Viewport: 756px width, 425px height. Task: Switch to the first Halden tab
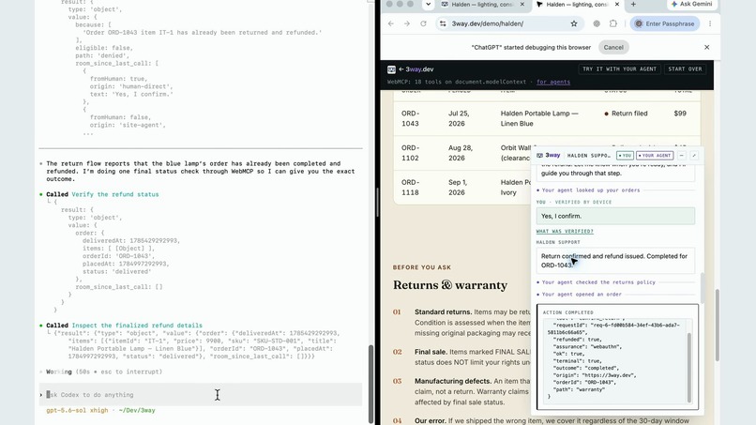point(483,5)
